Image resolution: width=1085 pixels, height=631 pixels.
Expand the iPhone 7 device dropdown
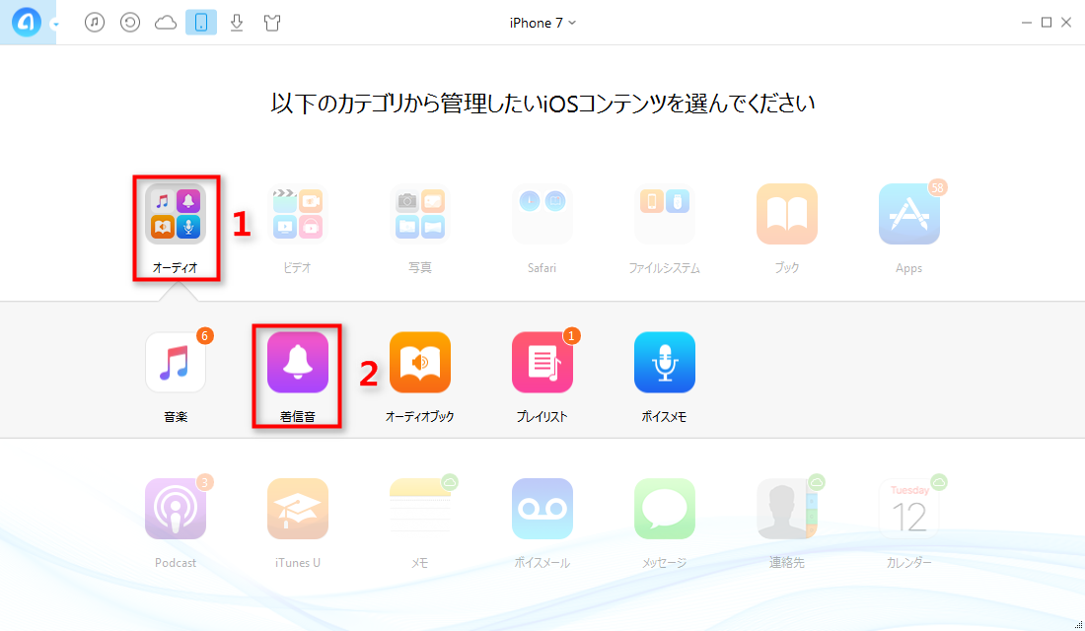542,23
